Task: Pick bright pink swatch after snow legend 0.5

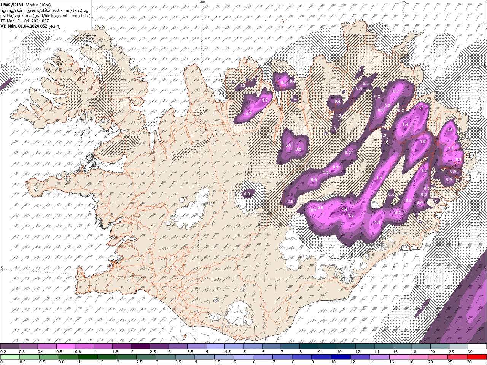Action: (65, 346)
